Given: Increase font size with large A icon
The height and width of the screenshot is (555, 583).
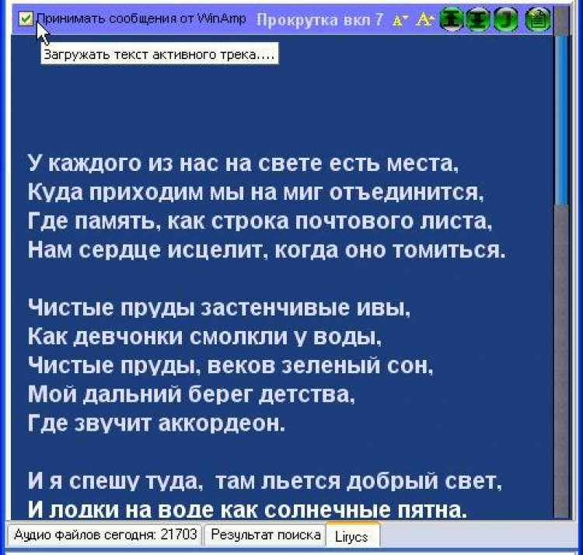Looking at the screenshot, I should (424, 19).
